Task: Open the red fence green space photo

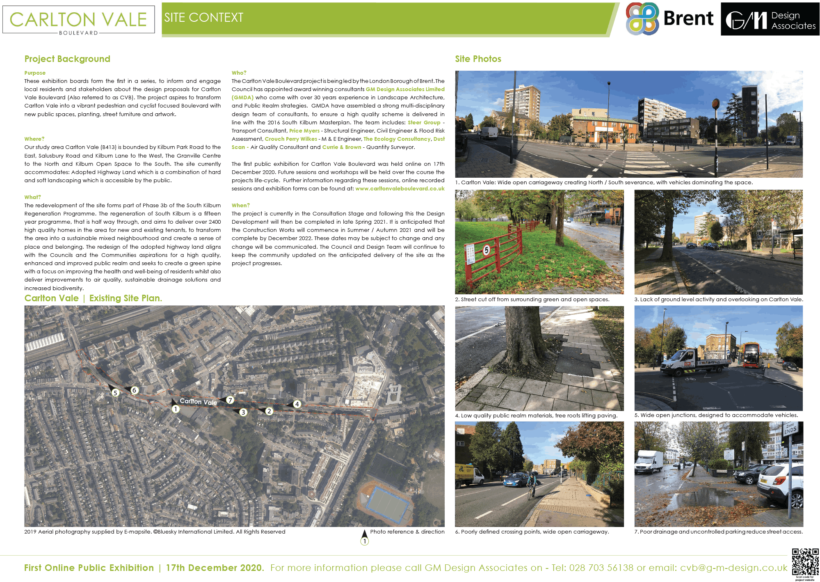Action: point(539,242)
